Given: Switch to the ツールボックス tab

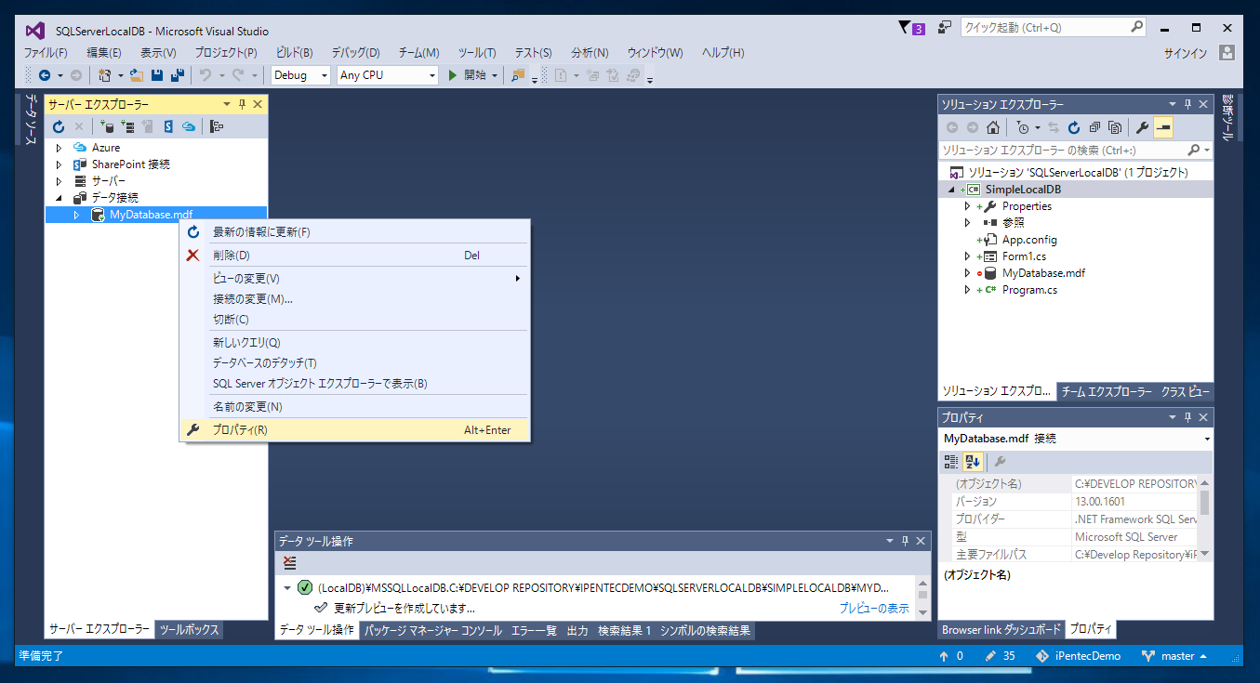Looking at the screenshot, I should (x=189, y=630).
